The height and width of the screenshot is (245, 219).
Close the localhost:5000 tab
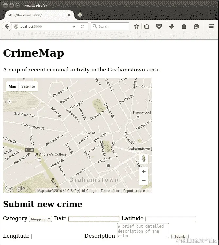coord(69,15)
